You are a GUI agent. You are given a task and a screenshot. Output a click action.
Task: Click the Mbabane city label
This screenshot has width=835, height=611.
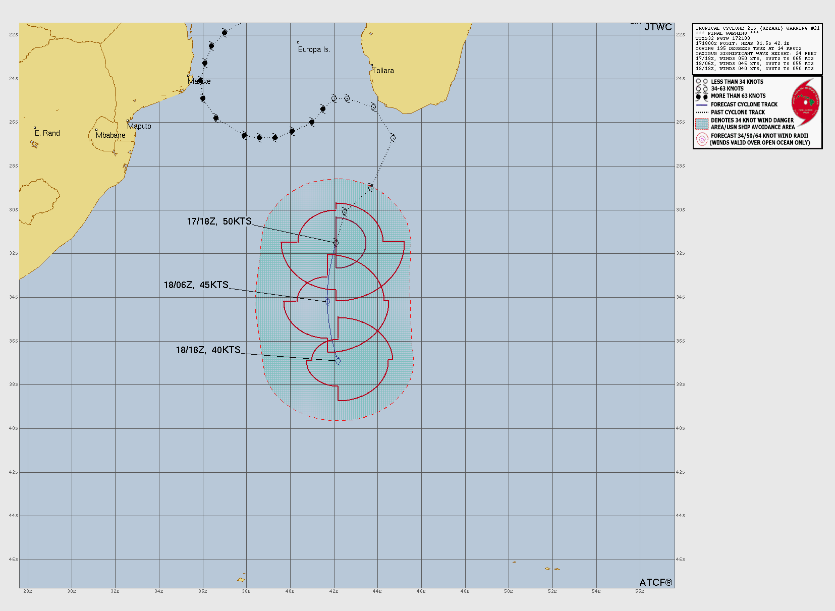[x=110, y=135]
